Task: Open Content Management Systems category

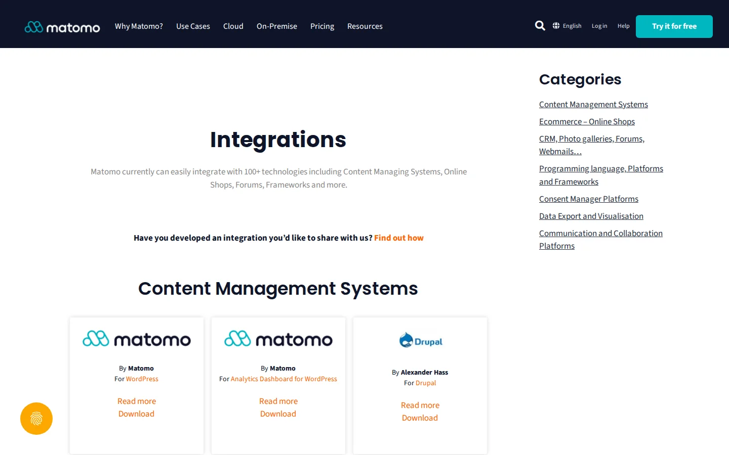Action: (x=593, y=104)
